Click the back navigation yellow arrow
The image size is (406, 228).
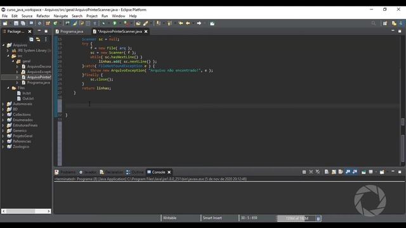pyautogui.click(x=188, y=23)
